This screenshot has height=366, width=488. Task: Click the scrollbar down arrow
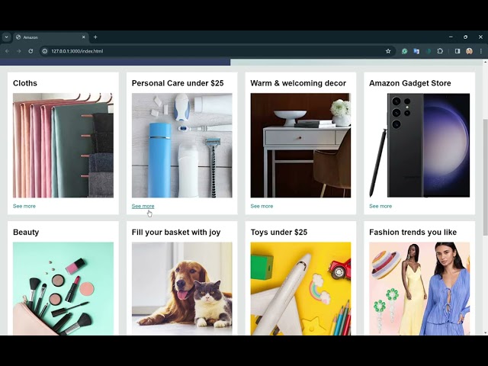485,332
